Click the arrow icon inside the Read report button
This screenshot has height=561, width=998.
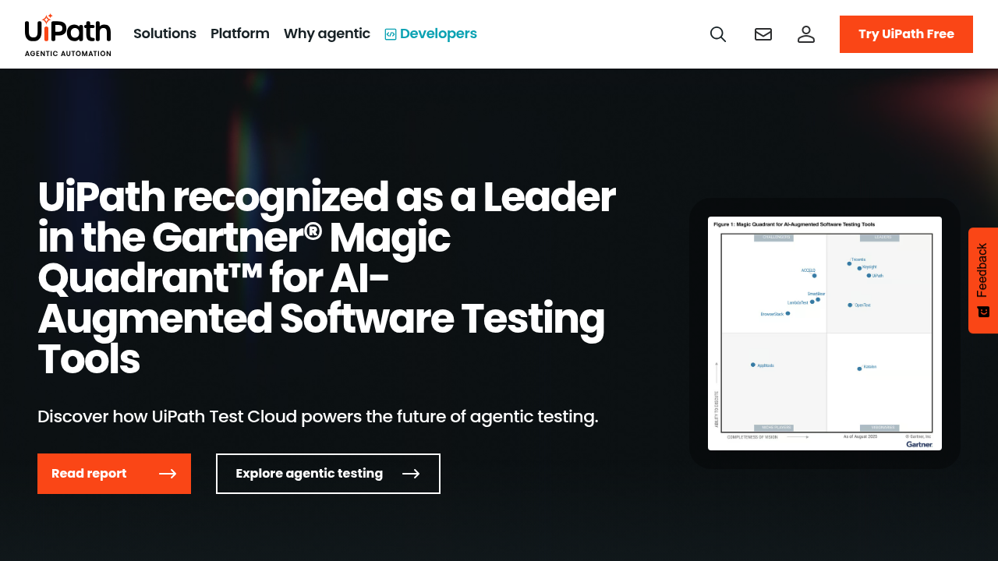pos(168,473)
